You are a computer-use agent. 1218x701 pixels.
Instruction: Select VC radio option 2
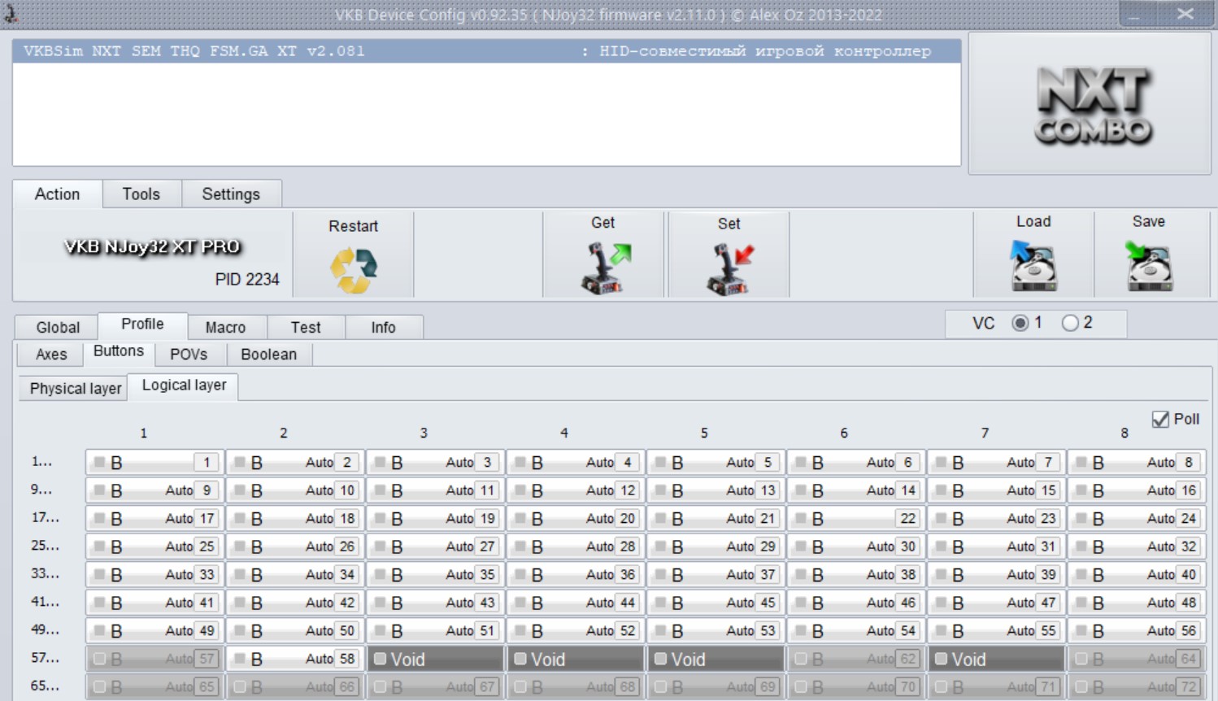[1070, 323]
